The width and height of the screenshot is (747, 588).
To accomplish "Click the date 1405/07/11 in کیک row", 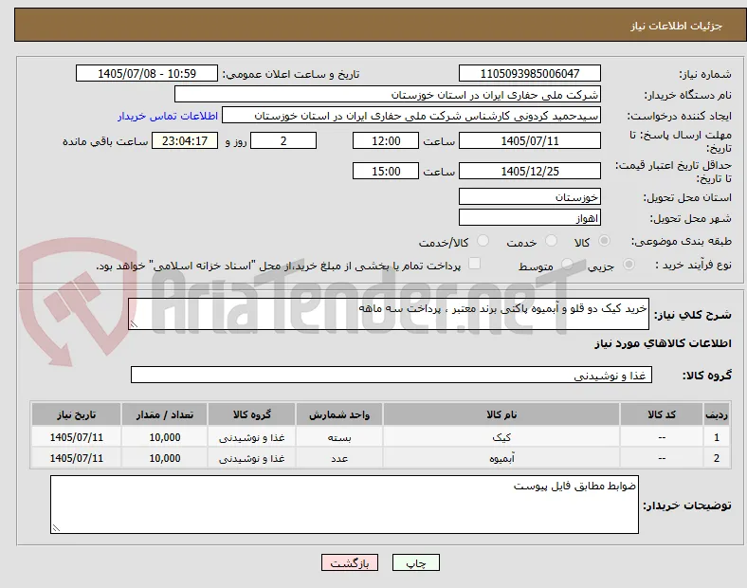I will pyautogui.click(x=76, y=437).
